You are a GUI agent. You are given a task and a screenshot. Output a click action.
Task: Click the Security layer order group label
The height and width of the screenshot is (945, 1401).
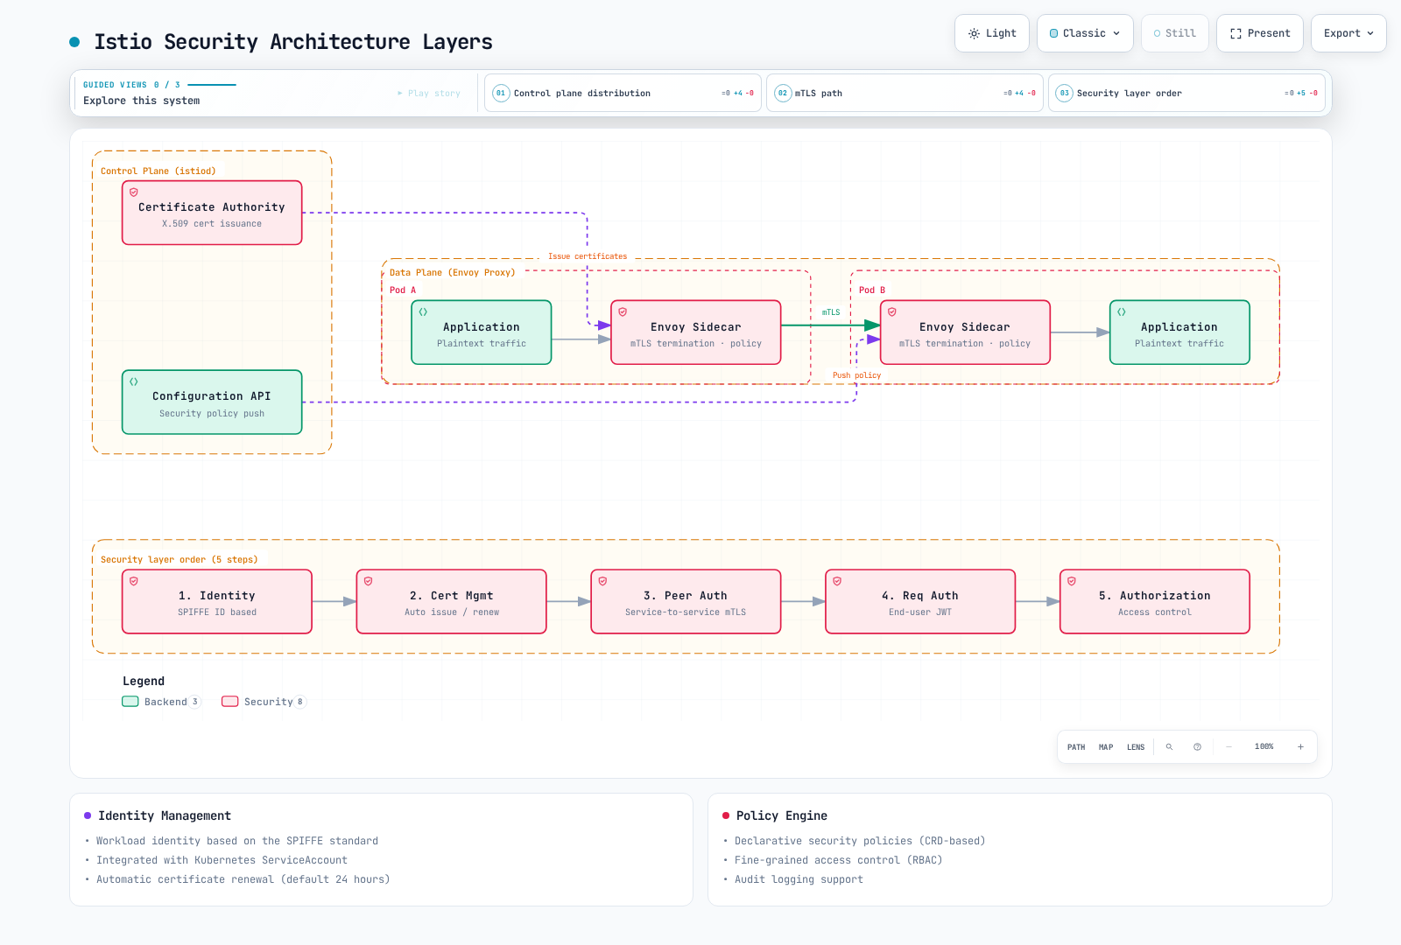click(x=180, y=560)
